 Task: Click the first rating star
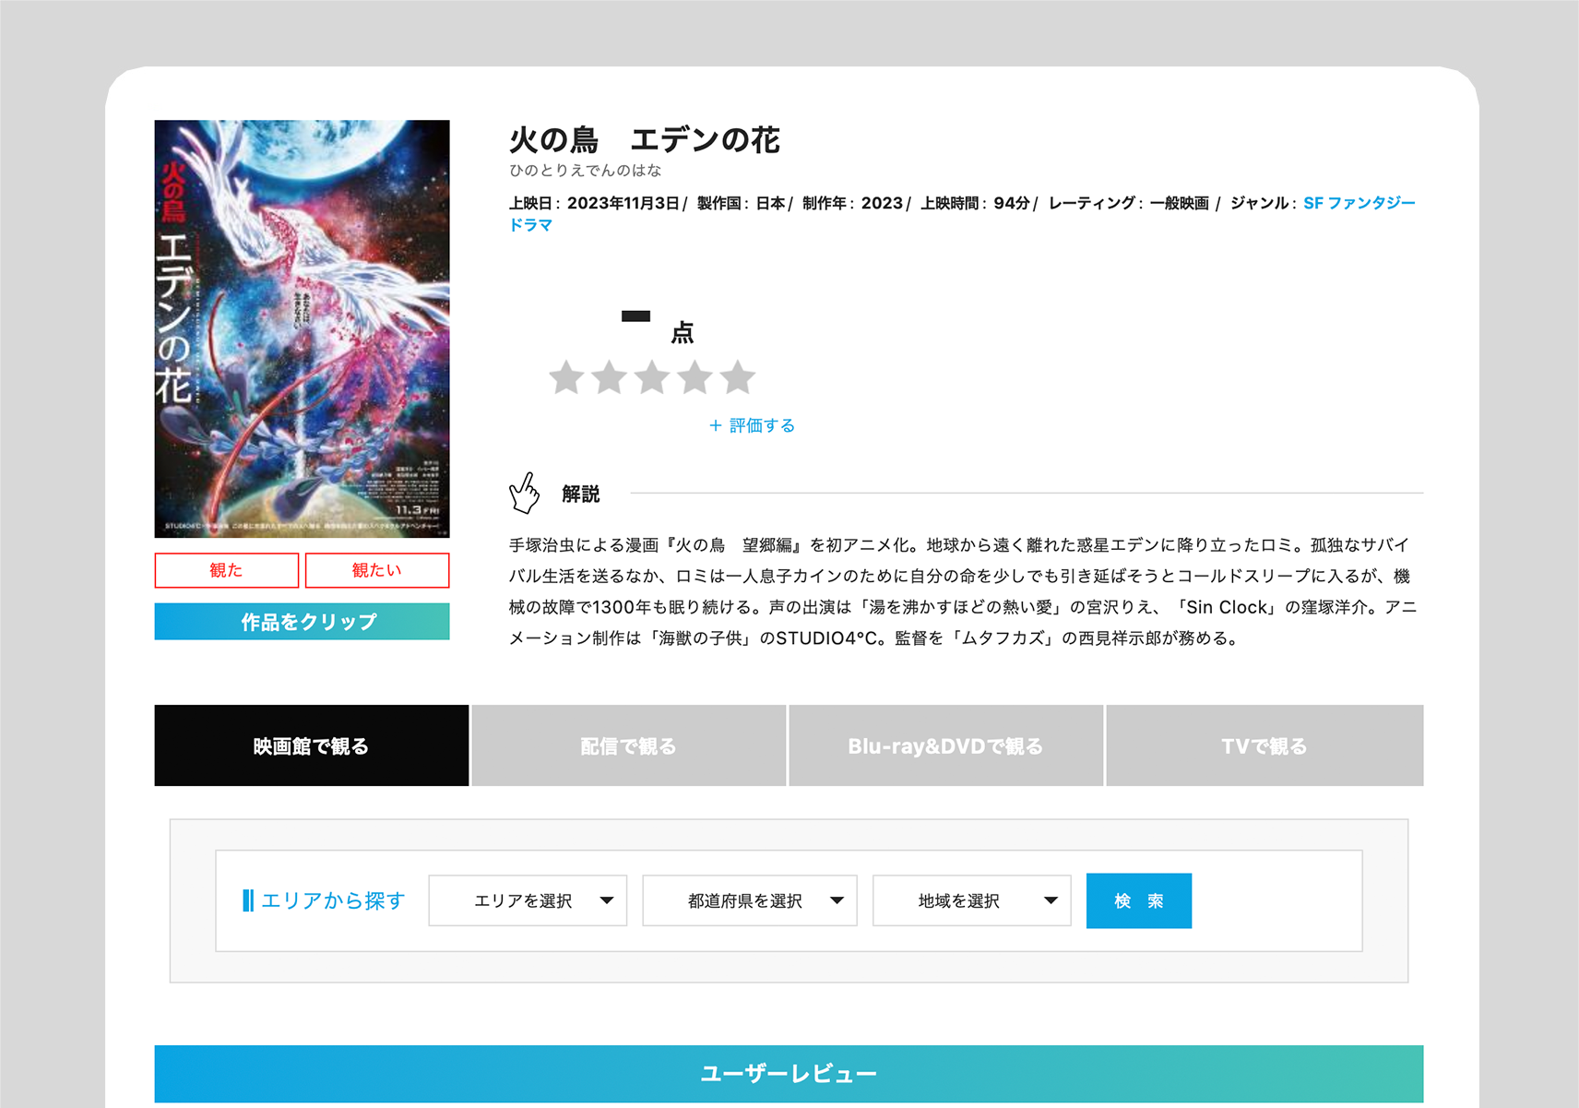tap(566, 377)
